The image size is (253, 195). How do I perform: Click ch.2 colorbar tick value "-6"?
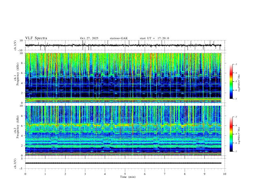tap(236, 143)
